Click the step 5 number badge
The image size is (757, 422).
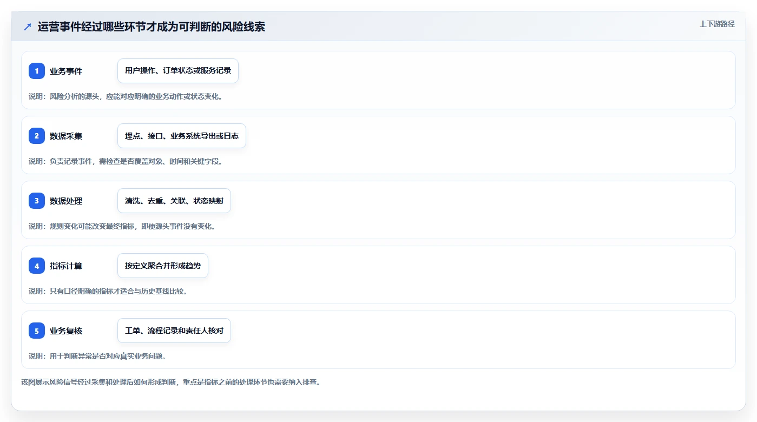37,331
